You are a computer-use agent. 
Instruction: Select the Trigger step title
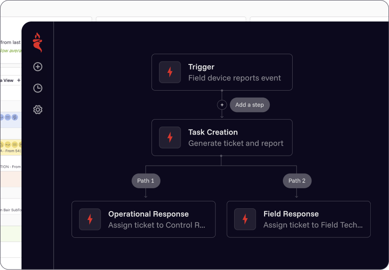pos(201,67)
